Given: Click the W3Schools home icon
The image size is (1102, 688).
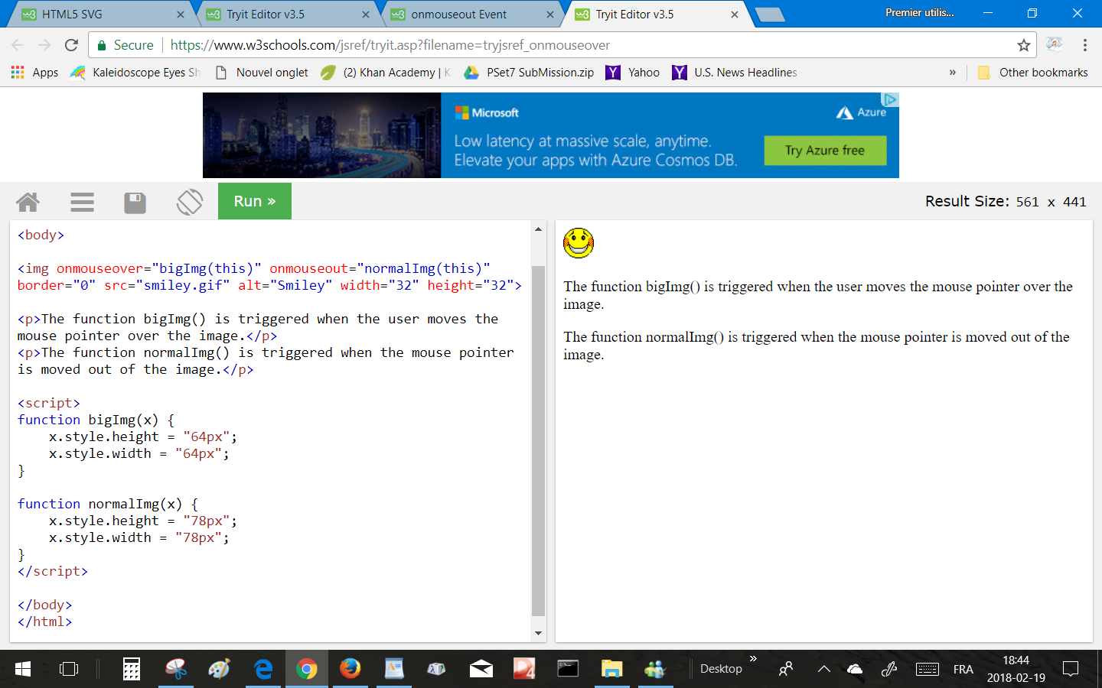Looking at the screenshot, I should click(x=28, y=202).
